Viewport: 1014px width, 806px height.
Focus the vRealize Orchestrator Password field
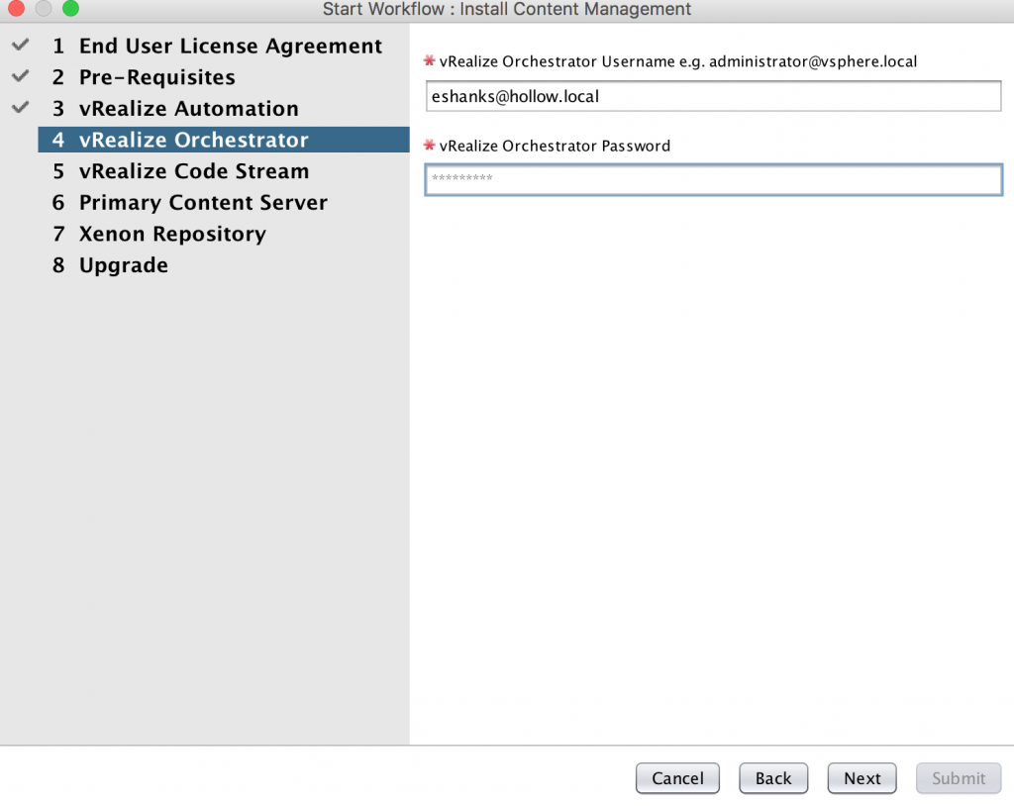coord(713,179)
